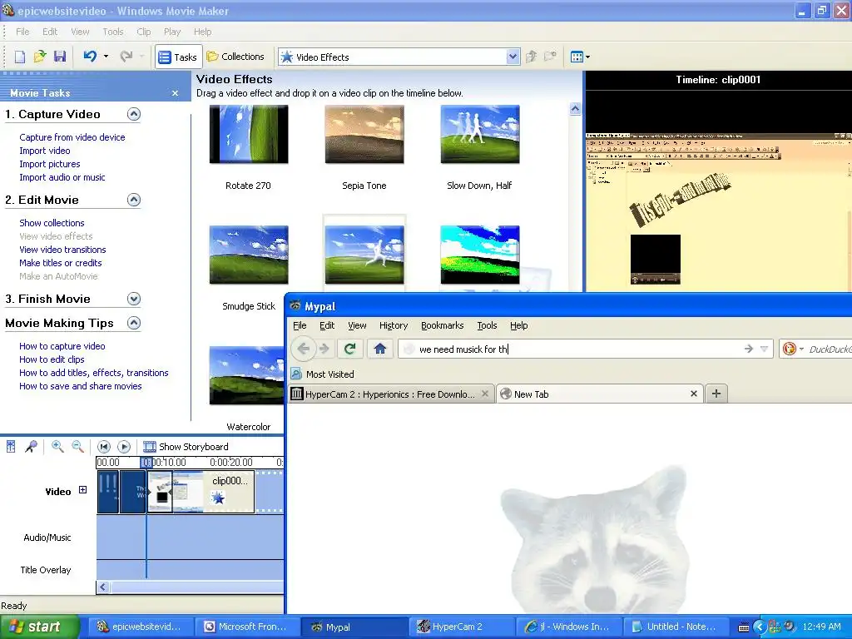Click the New Collection Folder icon

coord(551,57)
